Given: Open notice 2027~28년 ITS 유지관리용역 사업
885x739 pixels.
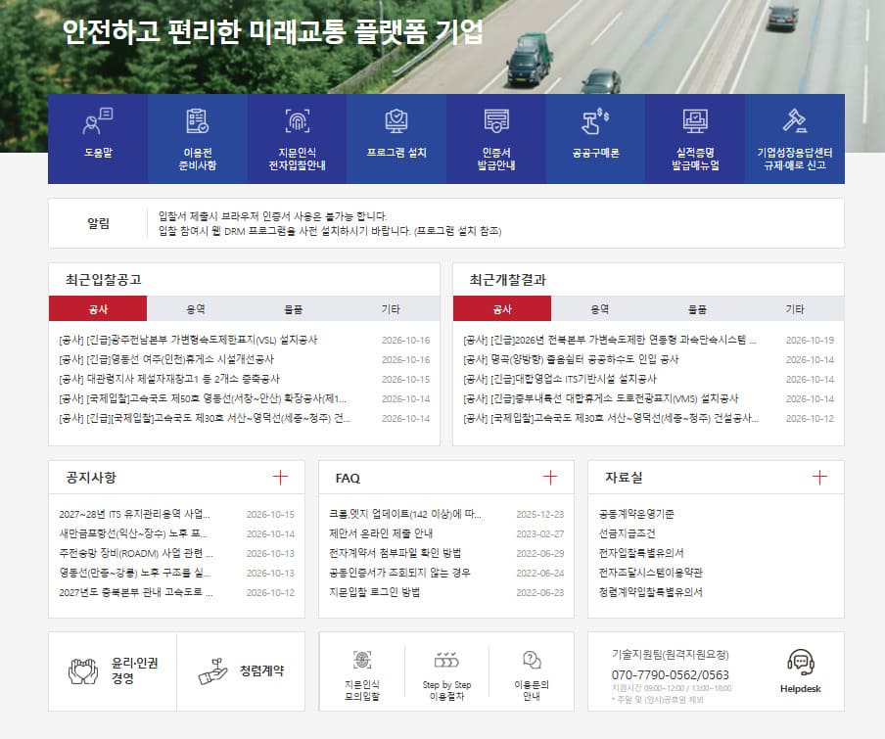Looking at the screenshot, I should point(134,514).
